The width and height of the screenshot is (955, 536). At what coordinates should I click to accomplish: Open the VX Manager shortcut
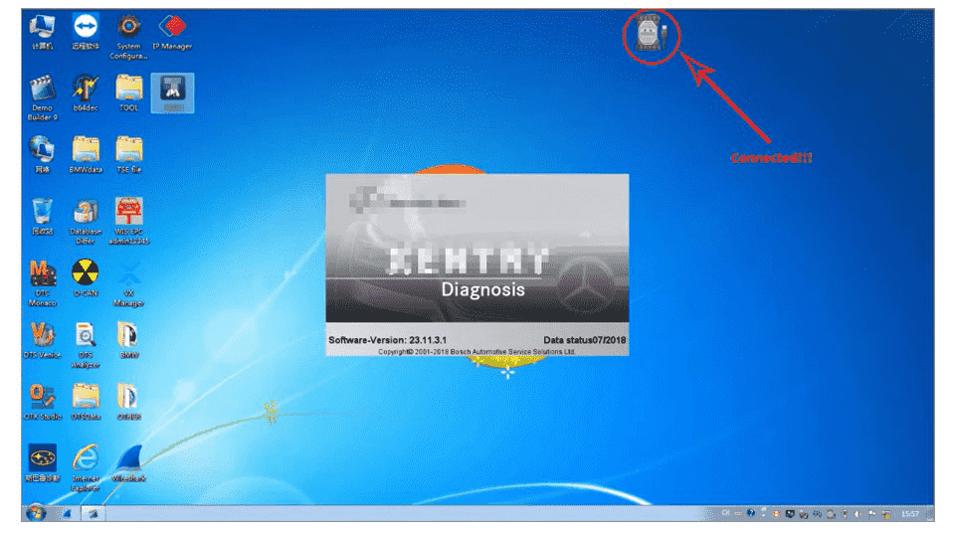(128, 282)
